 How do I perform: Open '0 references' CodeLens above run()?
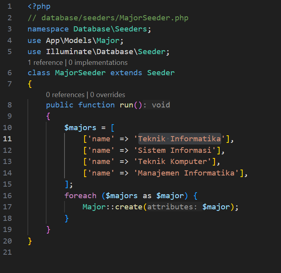click(65, 95)
